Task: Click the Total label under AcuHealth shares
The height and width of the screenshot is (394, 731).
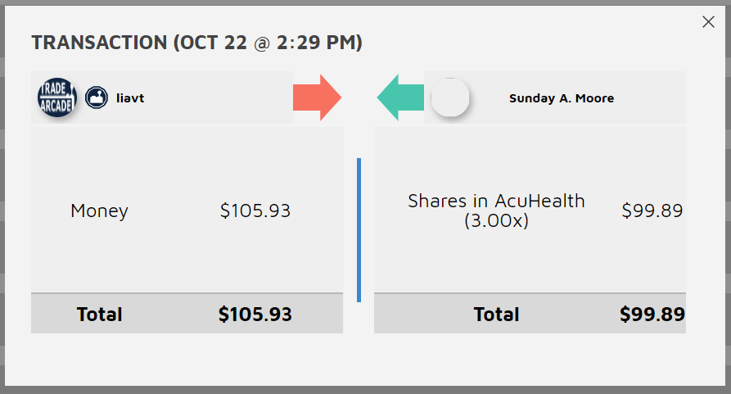Action: click(496, 314)
